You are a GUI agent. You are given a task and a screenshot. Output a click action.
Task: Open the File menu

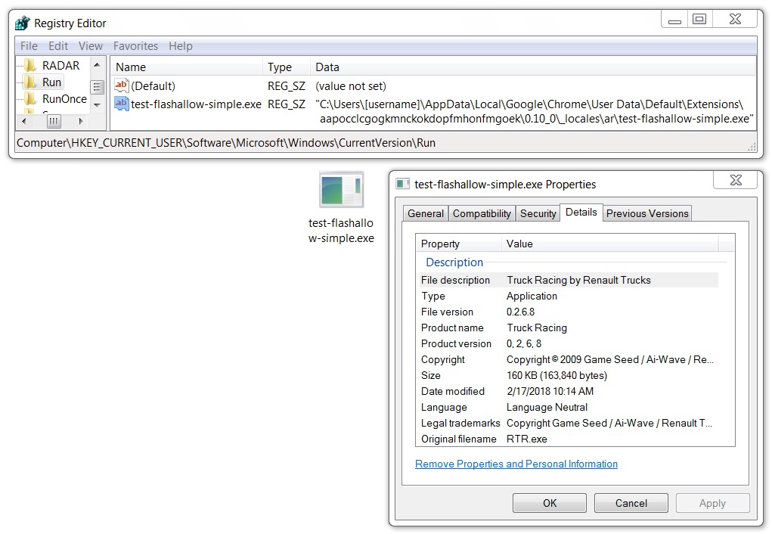tap(29, 46)
